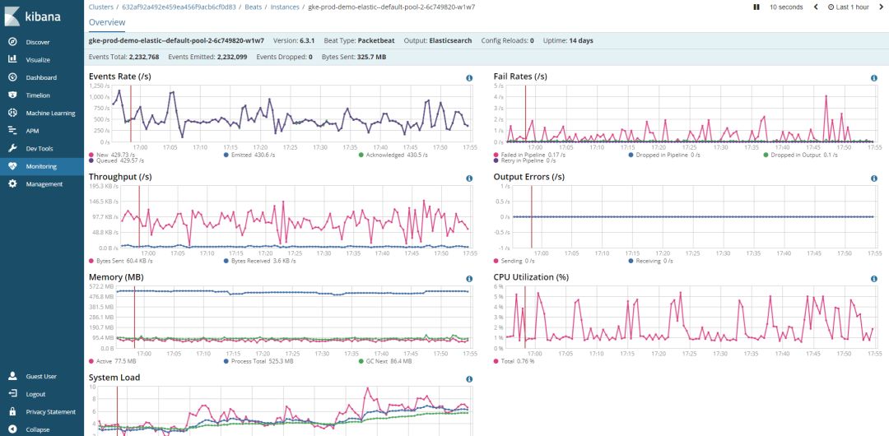Click Privacy Statement link
The height and width of the screenshot is (436, 889).
tap(50, 411)
